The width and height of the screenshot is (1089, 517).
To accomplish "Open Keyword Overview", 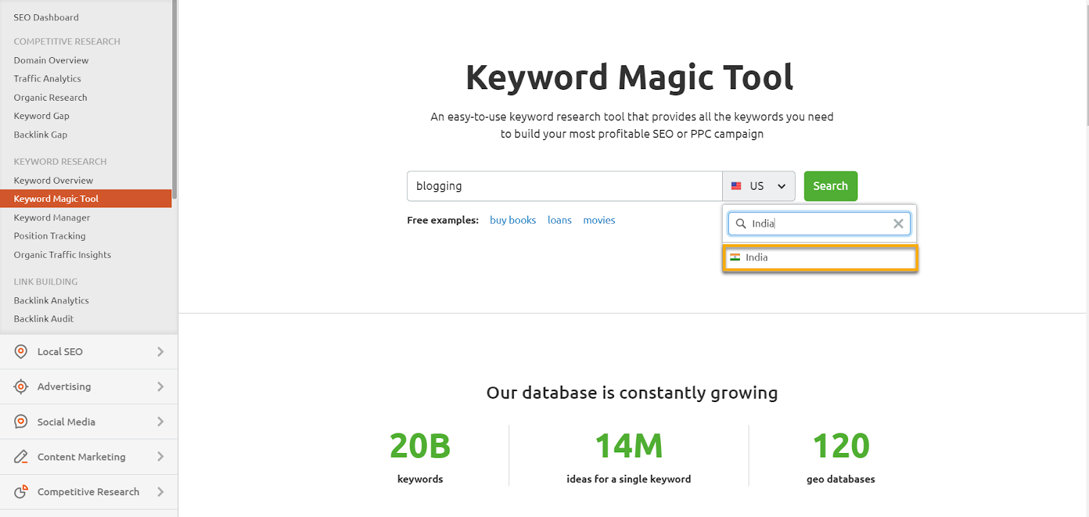I will coord(54,180).
